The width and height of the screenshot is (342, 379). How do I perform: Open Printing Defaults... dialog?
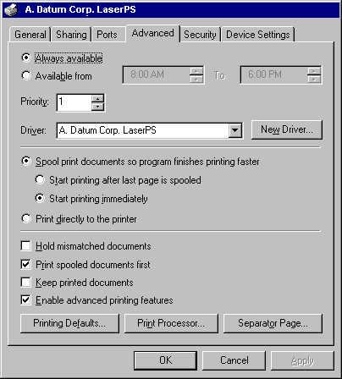click(69, 323)
